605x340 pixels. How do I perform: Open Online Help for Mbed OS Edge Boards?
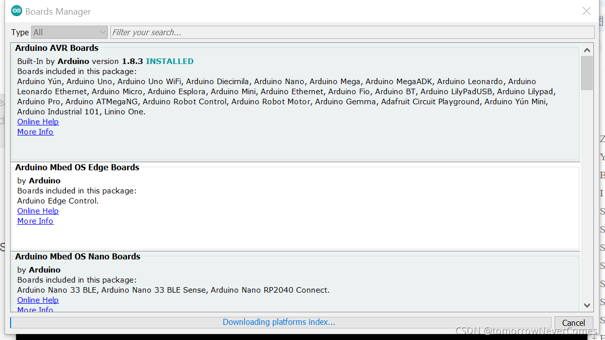click(38, 211)
